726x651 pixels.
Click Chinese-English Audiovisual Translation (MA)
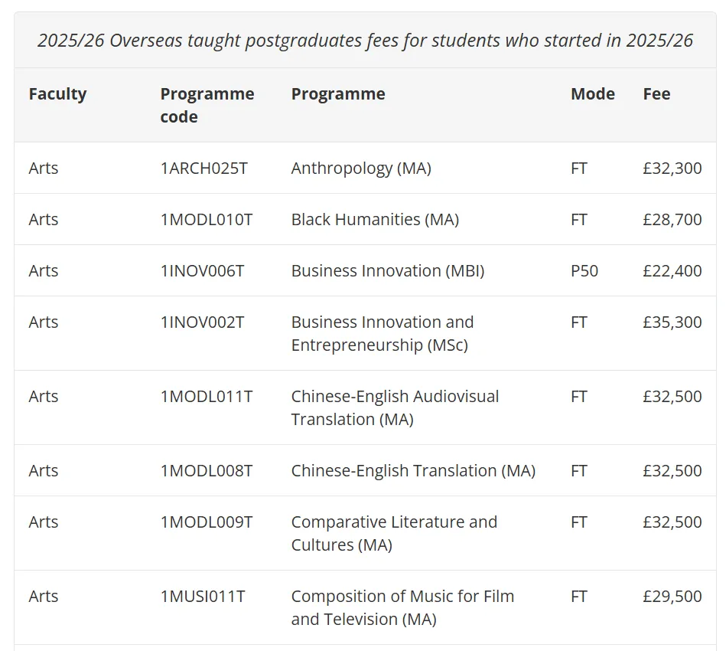(x=395, y=407)
